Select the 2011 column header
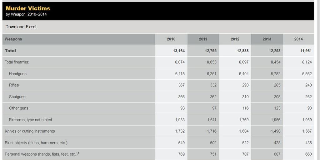This screenshot has height=160, width=320. 203,39
